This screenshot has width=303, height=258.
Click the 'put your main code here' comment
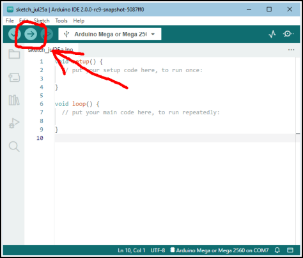click(141, 112)
